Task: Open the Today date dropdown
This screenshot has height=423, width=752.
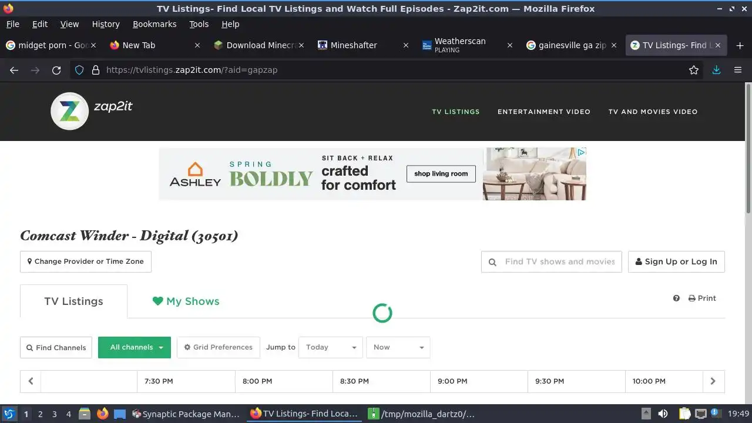Action: tap(331, 347)
